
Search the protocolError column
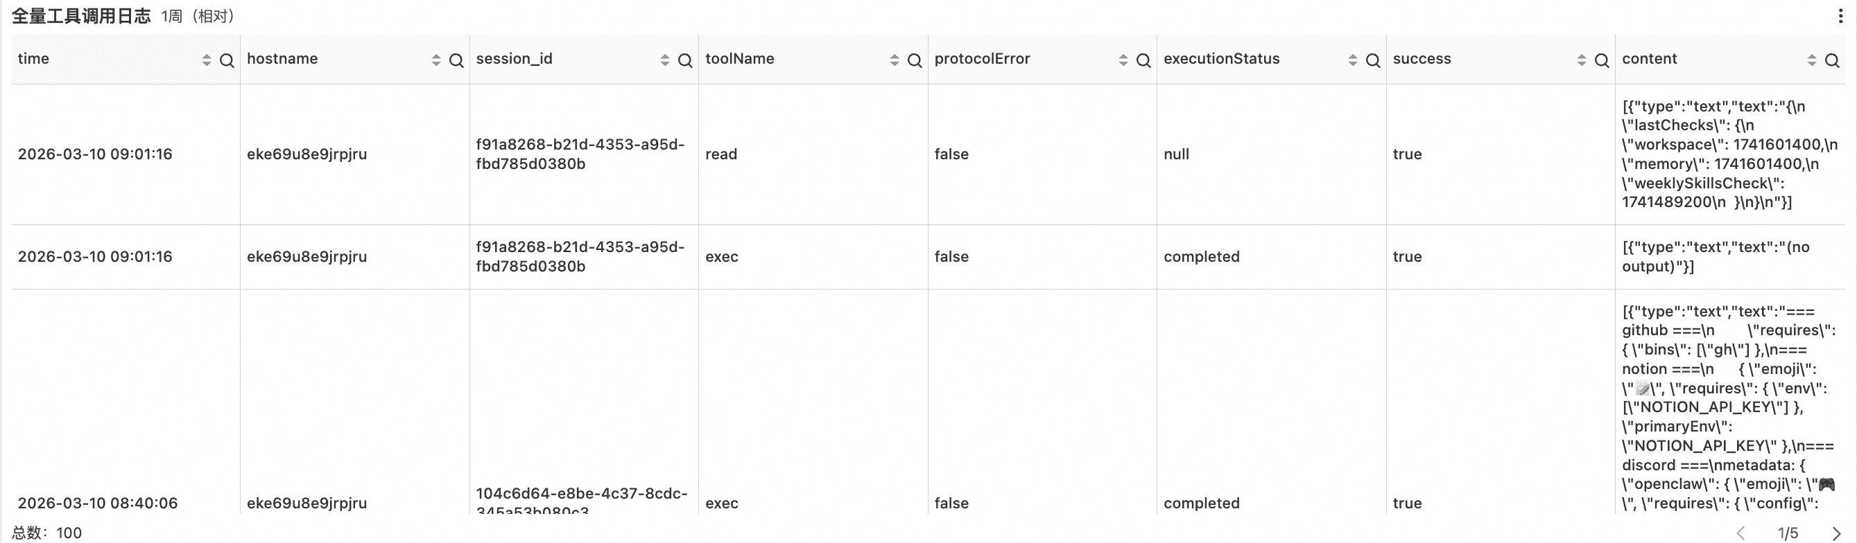(1143, 60)
